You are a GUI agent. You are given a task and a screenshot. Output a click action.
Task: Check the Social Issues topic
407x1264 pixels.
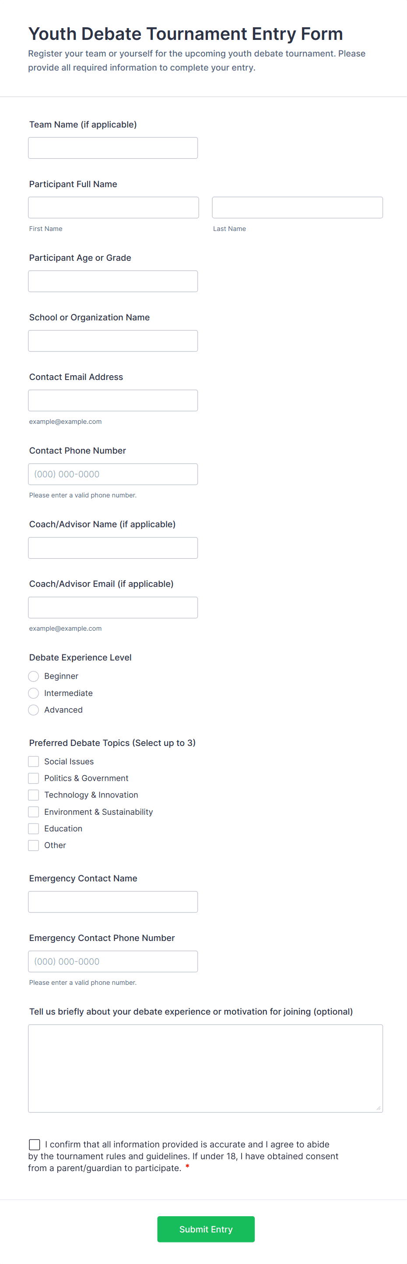(x=33, y=762)
